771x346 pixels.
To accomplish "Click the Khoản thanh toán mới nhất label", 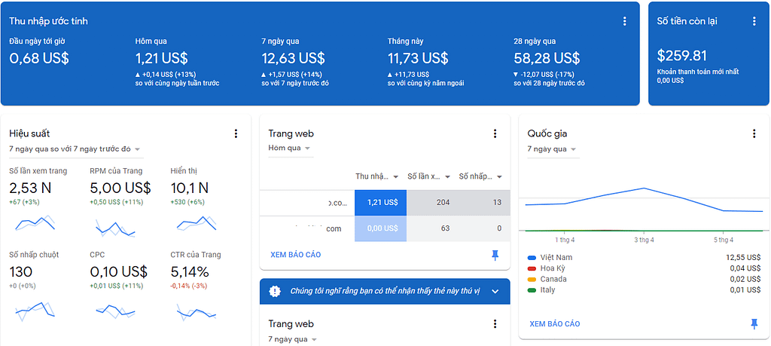I will point(698,72).
